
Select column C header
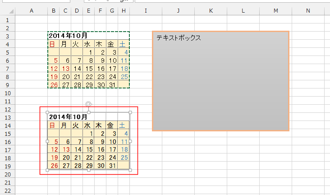pyautogui.click(x=65, y=11)
